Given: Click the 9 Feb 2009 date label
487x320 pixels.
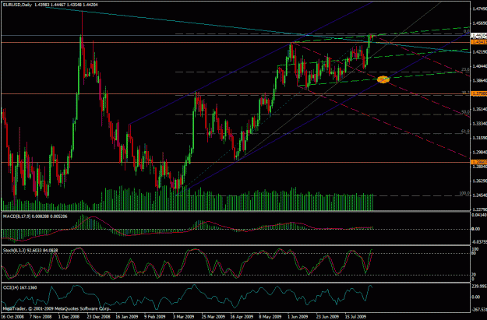Looking at the screenshot, I should pos(156,317).
